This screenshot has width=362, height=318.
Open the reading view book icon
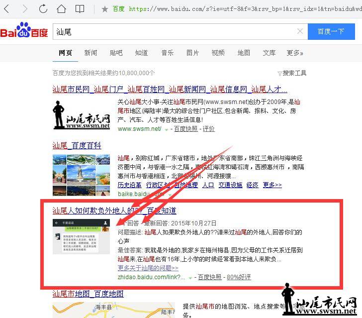point(80,9)
